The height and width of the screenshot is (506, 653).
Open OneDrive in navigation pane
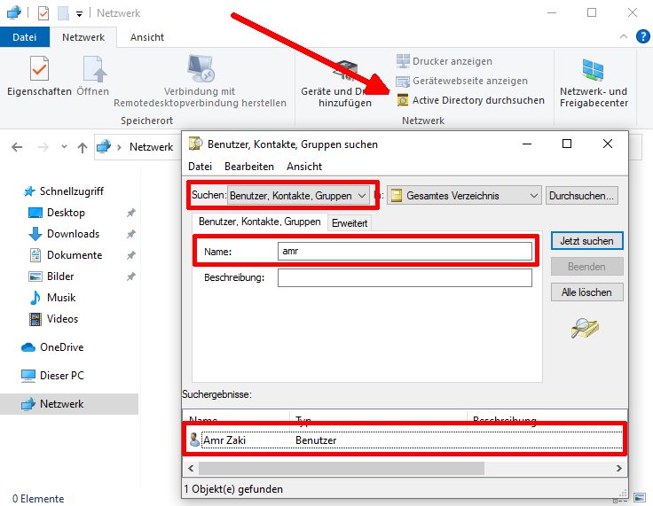(61, 347)
